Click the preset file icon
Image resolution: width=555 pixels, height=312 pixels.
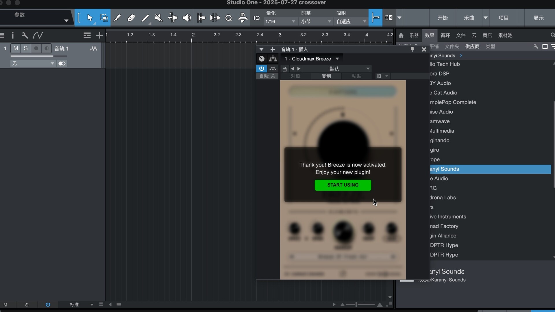(284, 69)
